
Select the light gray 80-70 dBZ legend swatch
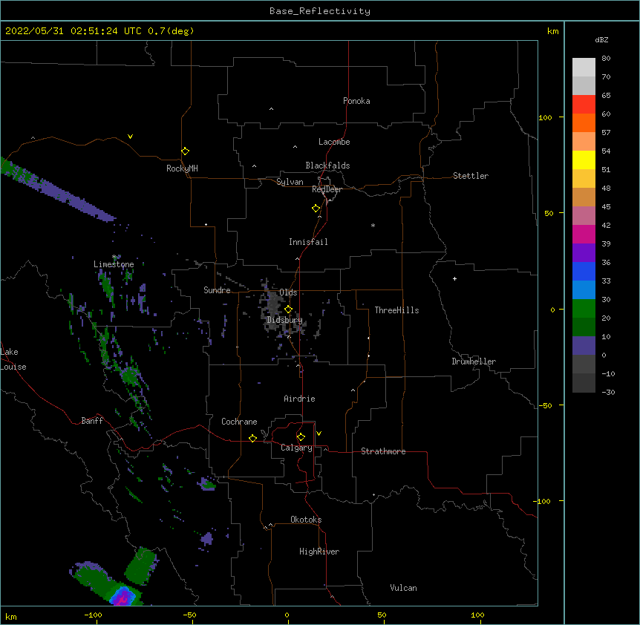tap(584, 68)
